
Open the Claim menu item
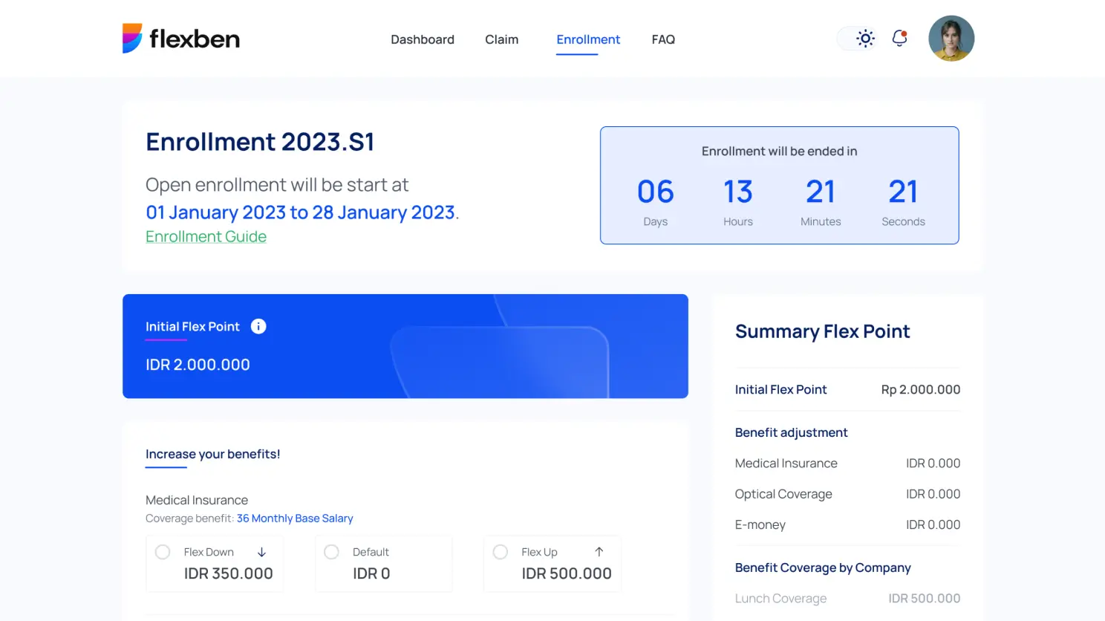(502, 39)
